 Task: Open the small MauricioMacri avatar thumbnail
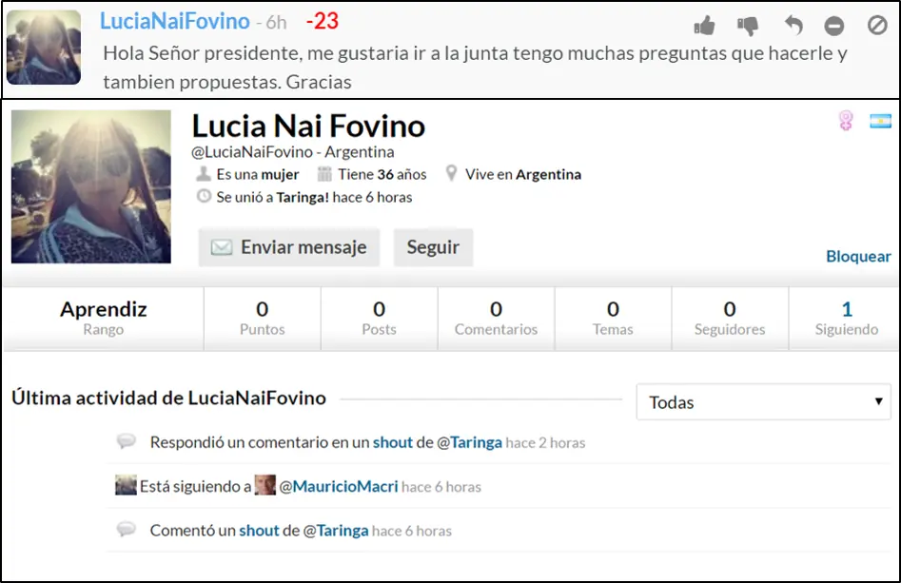pyautogui.click(x=264, y=485)
